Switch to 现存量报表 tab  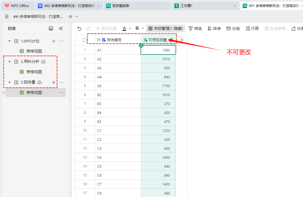[137, 6]
